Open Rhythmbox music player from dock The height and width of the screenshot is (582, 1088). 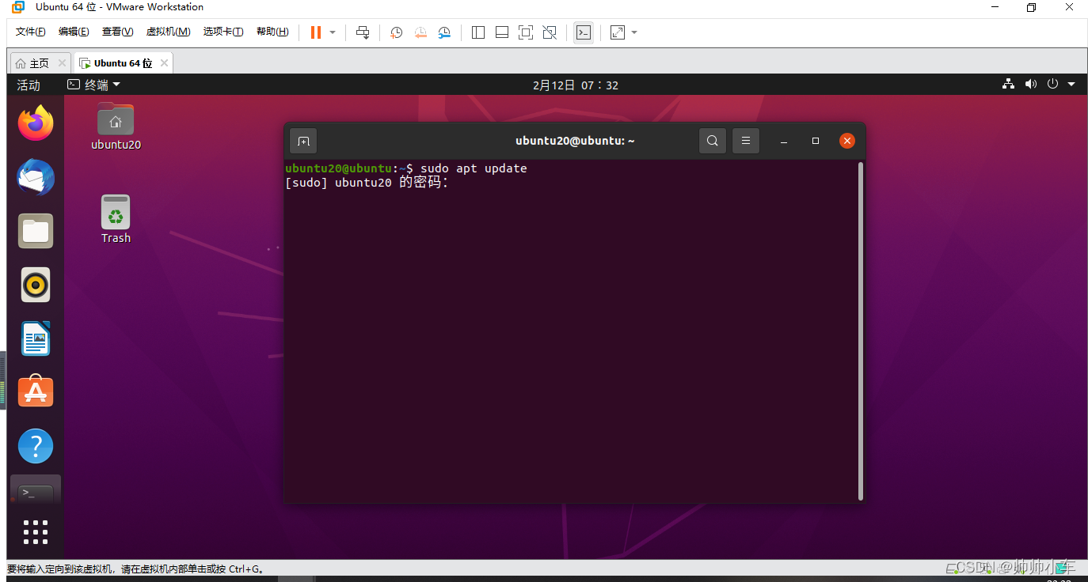[x=36, y=285]
